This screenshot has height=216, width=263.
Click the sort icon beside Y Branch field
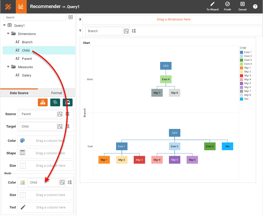tap(134, 31)
